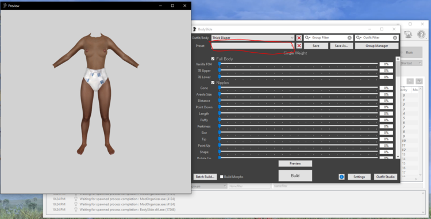The image size is (431, 219).
Task: Click the Vanilla FO4 percentage field
Action: pos(386,64)
